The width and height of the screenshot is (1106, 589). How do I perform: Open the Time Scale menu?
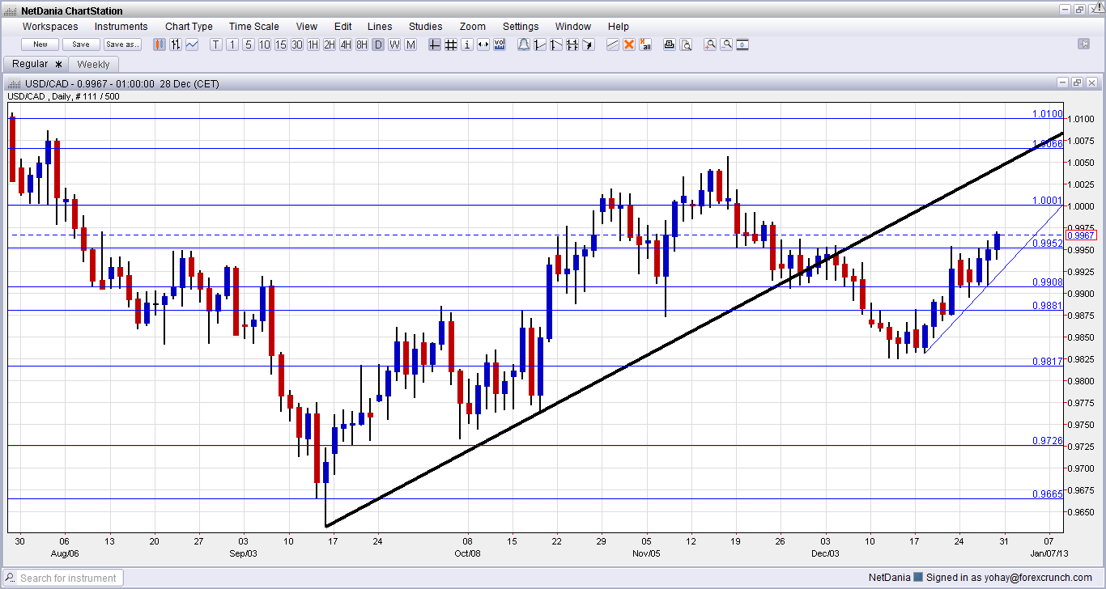coord(254,27)
